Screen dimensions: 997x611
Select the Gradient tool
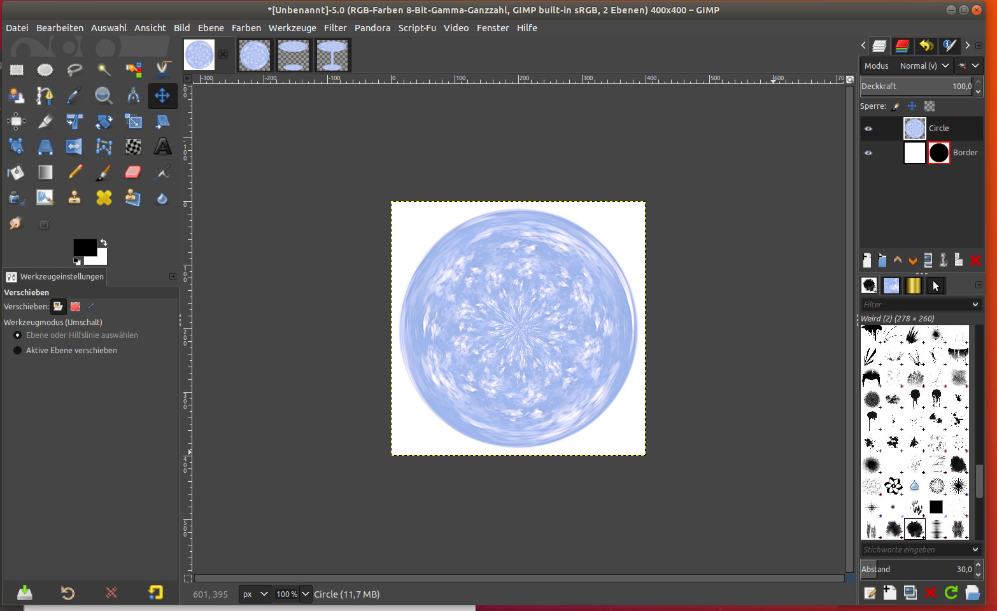click(x=45, y=172)
